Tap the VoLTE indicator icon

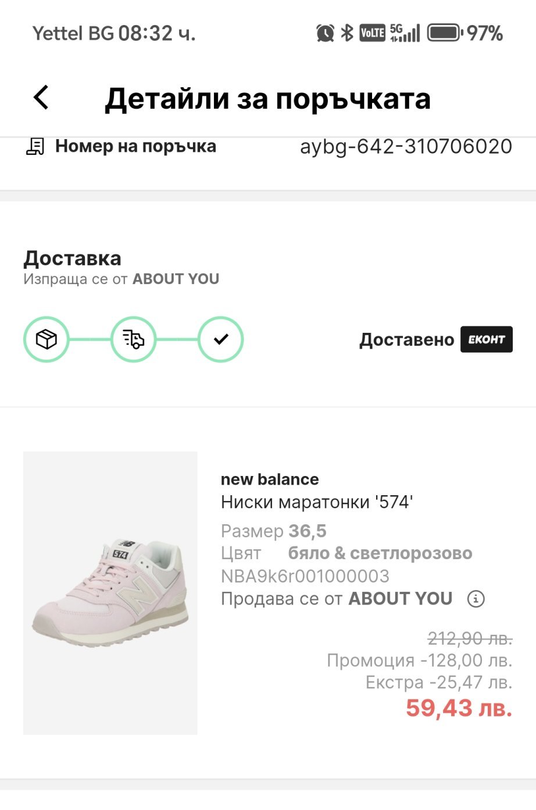pos(372,33)
